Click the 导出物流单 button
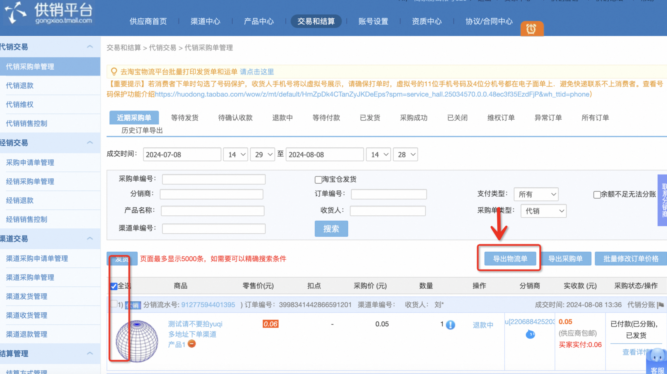The width and height of the screenshot is (667, 374). click(510, 258)
